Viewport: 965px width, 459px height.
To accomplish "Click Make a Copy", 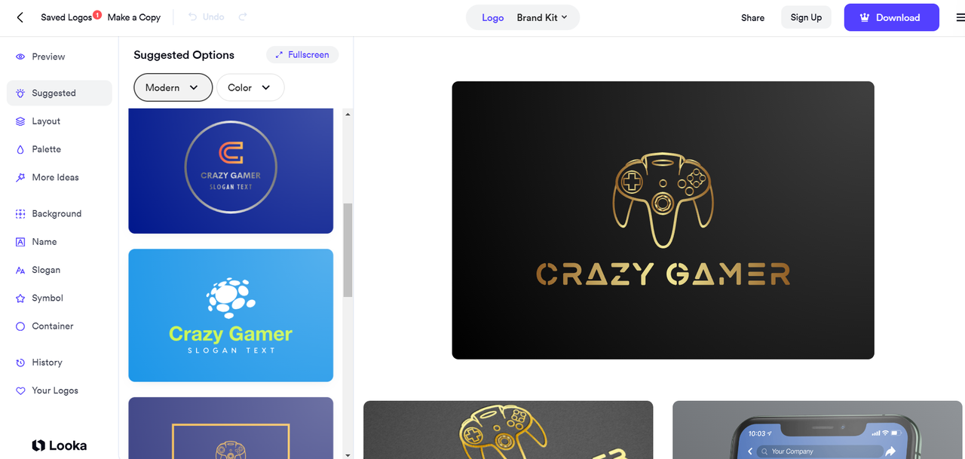I will 134,17.
